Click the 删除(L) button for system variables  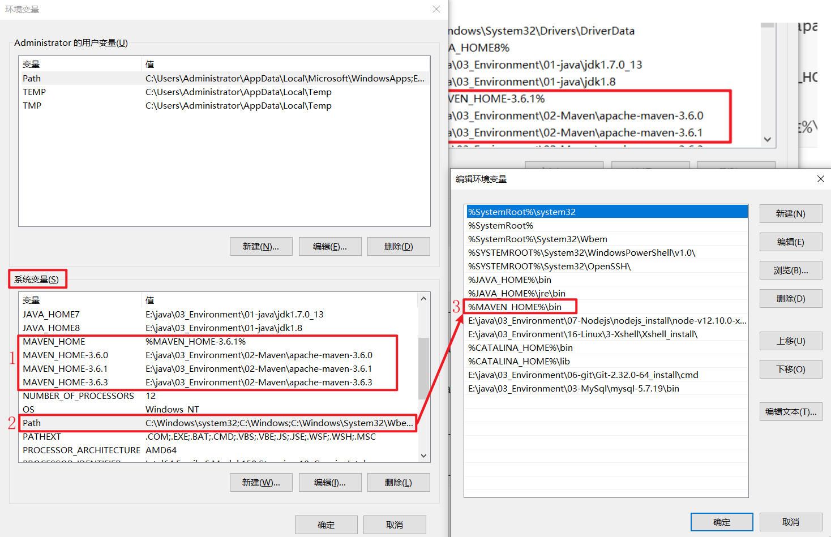click(x=399, y=482)
